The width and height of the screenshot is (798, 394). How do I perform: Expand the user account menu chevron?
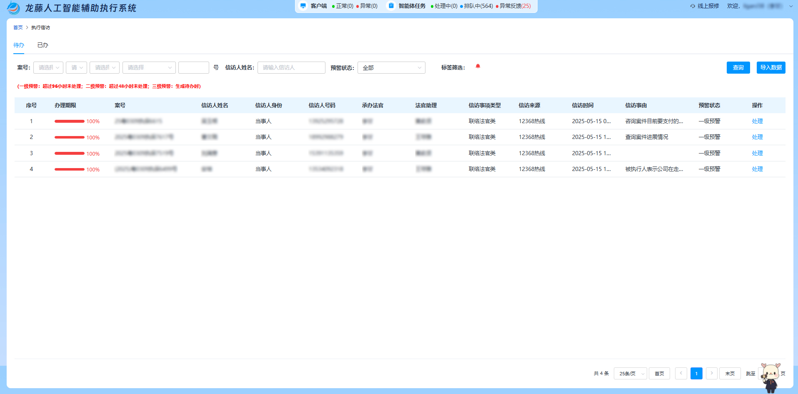click(x=790, y=6)
